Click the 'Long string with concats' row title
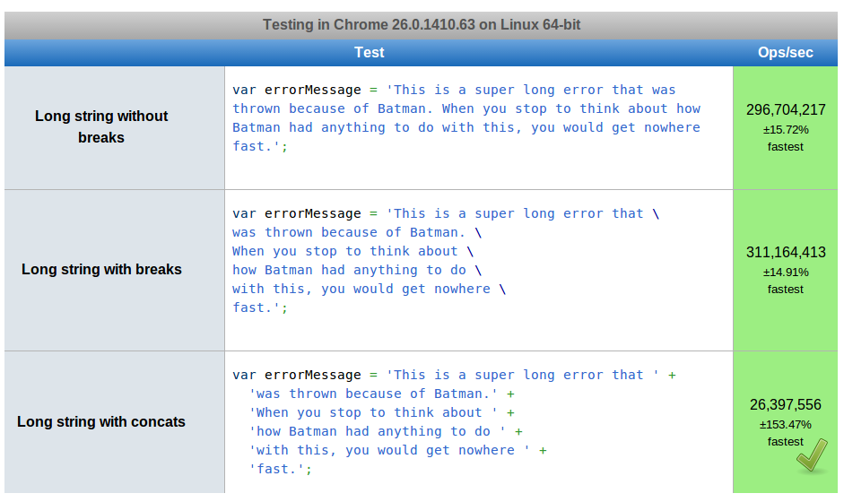This screenshot has width=844, height=502. point(101,421)
